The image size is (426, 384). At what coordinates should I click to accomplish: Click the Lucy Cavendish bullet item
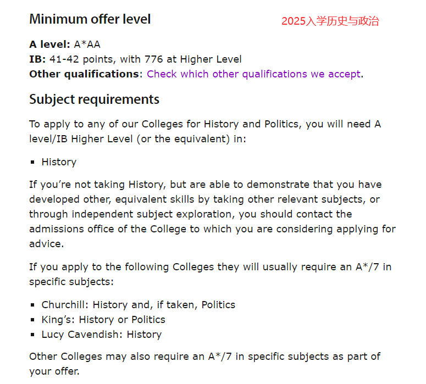(x=102, y=335)
